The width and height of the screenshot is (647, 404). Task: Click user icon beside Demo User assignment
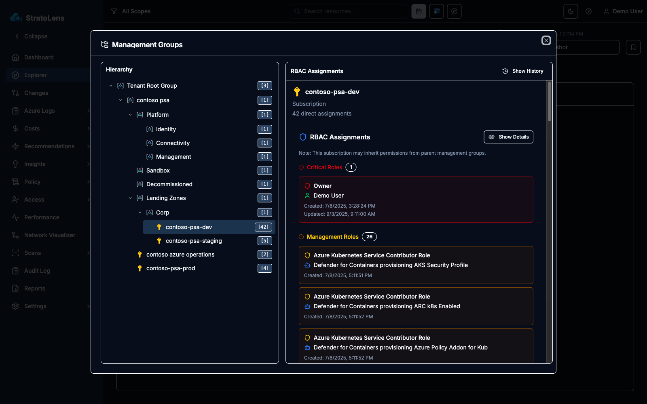(307, 196)
